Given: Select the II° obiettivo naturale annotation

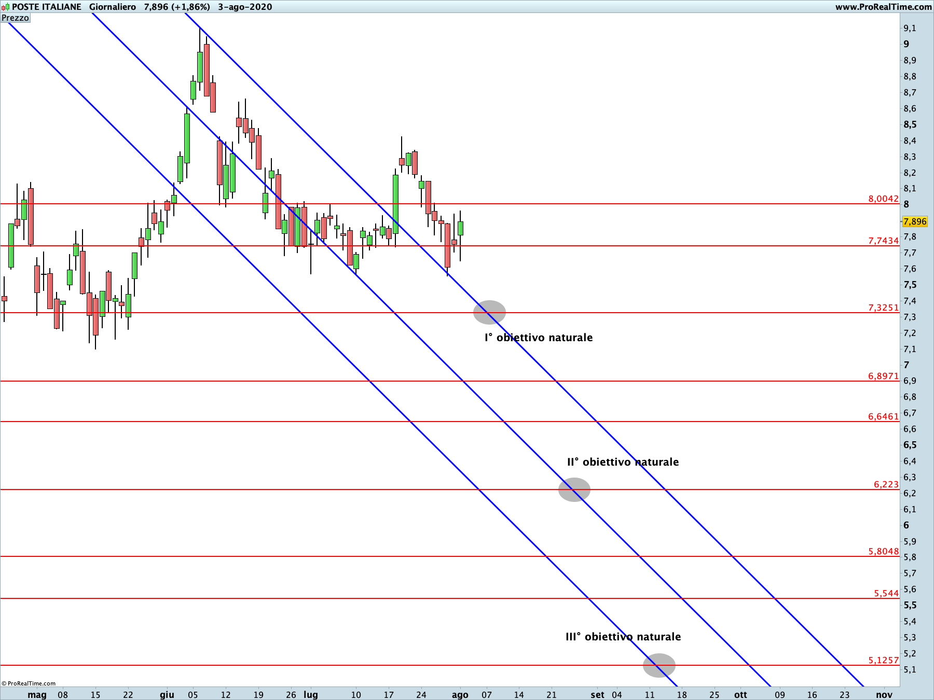Looking at the screenshot, I should 623,462.
